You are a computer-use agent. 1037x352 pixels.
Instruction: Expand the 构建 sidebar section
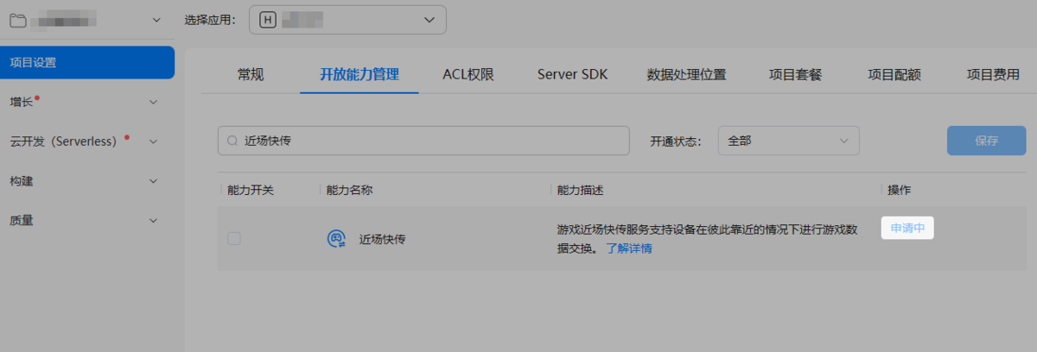coord(86,181)
